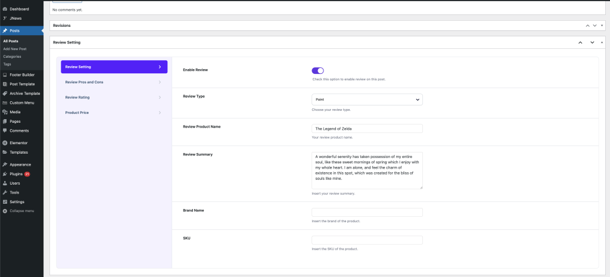This screenshot has width=610, height=277.
Task: Click Add New Post link
Action: (15, 49)
